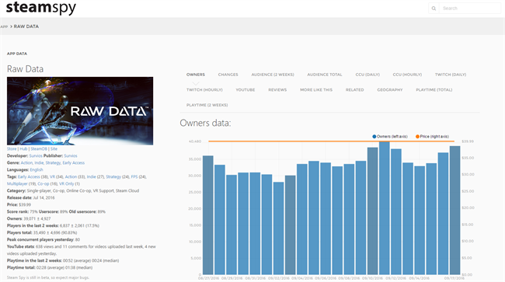Open the CCU (Hourly) tab
The image size is (505, 282).
(407, 75)
